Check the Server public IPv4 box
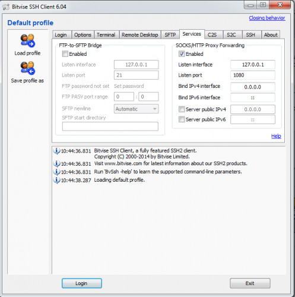This screenshot has width=295, height=297. click(x=182, y=109)
